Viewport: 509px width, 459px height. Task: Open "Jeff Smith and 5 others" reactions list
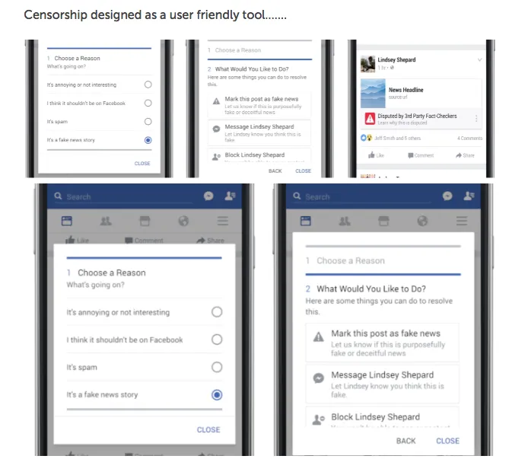(x=398, y=138)
